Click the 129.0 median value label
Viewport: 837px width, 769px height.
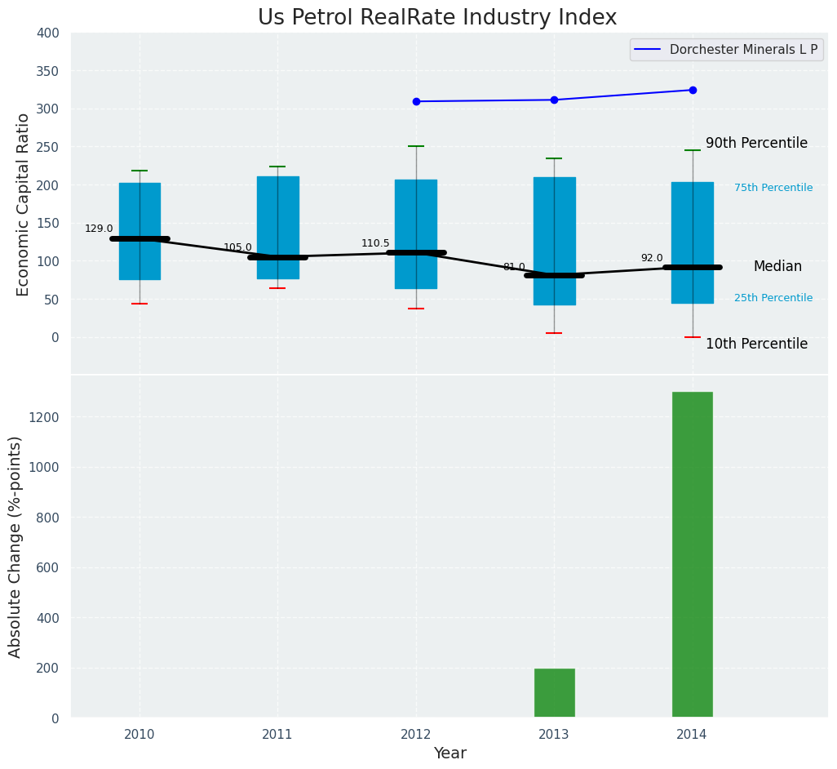click(x=99, y=229)
